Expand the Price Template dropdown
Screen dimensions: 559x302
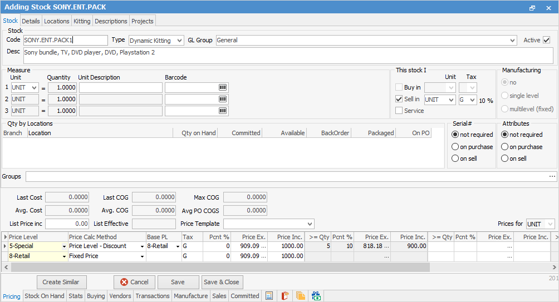coord(310,224)
